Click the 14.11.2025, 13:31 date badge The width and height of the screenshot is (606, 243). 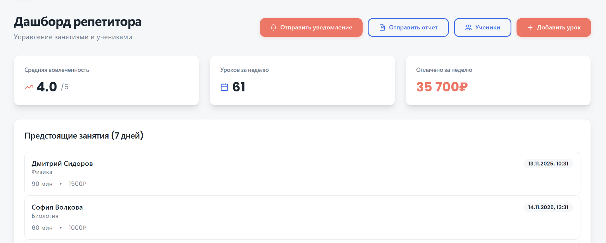tap(548, 207)
